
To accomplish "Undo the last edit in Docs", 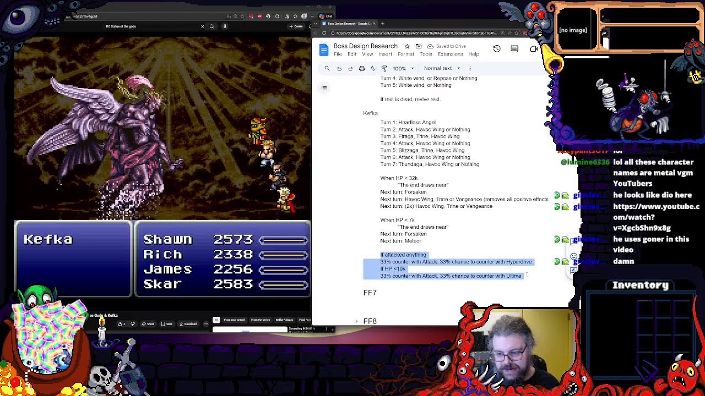I will coord(339,68).
